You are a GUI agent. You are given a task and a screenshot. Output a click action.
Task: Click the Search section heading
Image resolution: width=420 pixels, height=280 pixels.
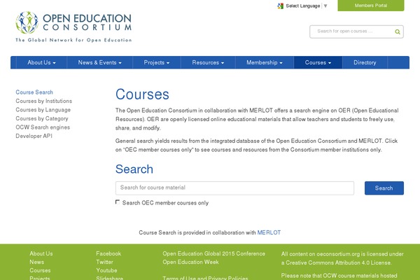coord(134,169)
